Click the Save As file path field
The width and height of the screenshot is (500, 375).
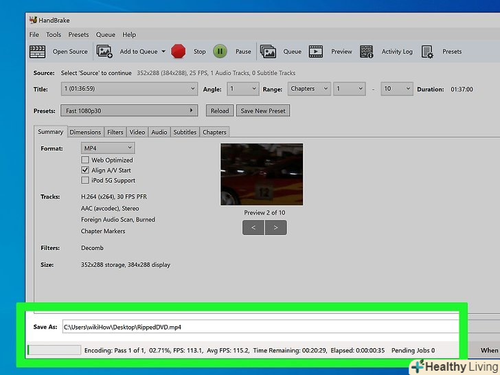pyautogui.click(x=261, y=327)
